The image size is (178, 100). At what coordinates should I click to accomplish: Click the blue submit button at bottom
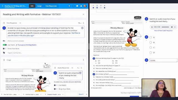[x=134, y=96]
